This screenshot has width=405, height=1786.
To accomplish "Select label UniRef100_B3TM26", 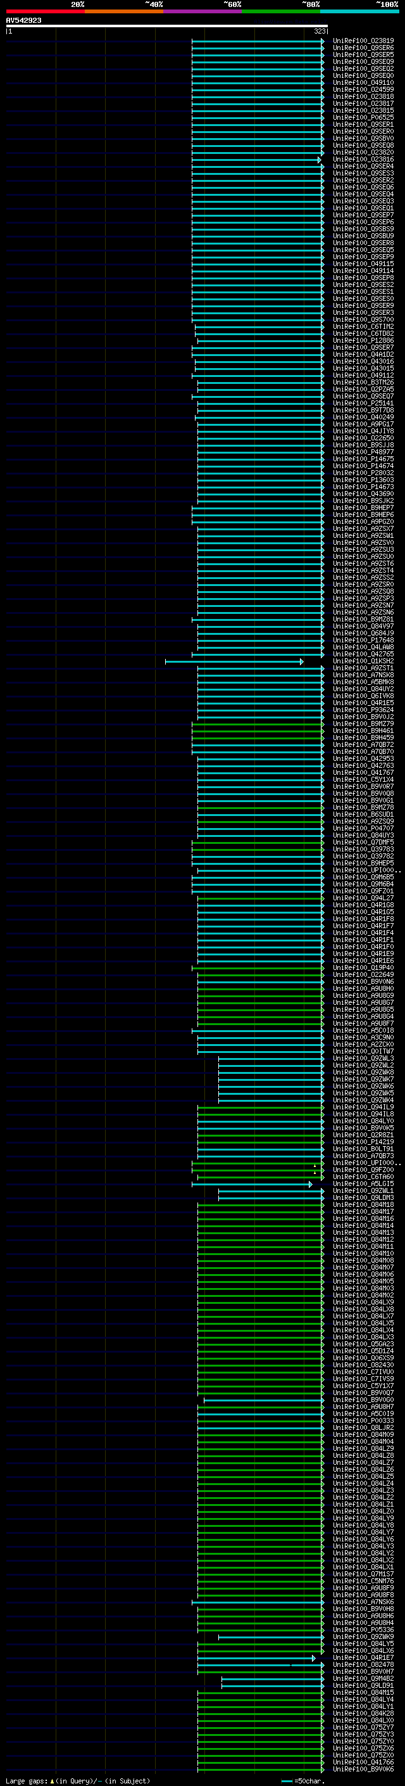I will [x=363, y=382].
